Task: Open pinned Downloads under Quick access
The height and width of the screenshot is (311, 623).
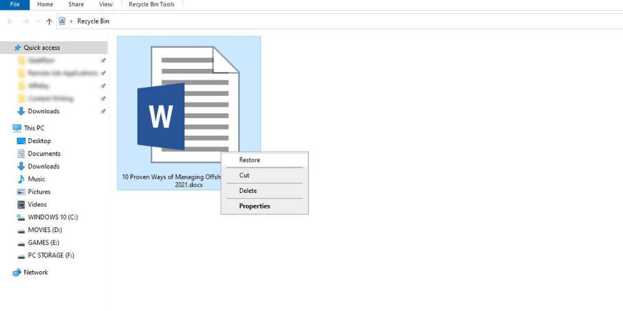Action: coord(44,111)
